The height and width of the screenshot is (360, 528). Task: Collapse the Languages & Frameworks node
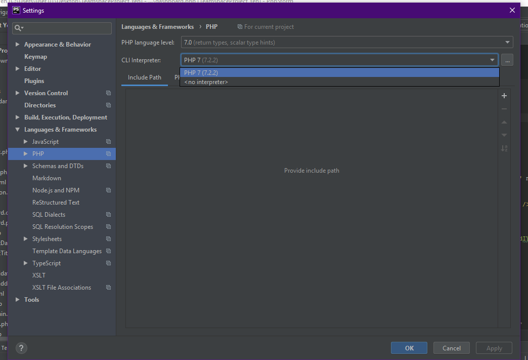click(x=18, y=130)
